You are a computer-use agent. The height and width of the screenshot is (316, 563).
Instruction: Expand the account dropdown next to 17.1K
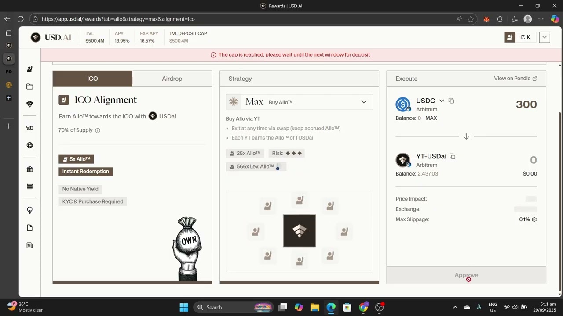[545, 37]
